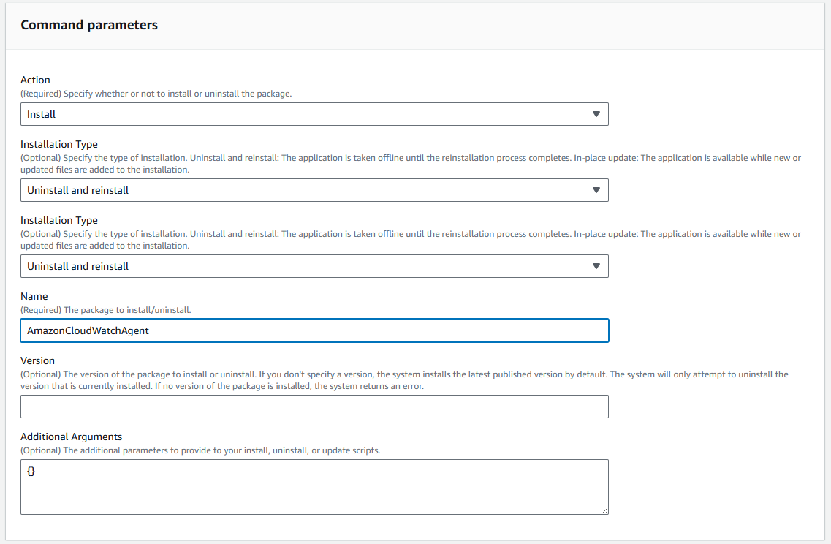Click the Action dropdown arrow

(596, 114)
